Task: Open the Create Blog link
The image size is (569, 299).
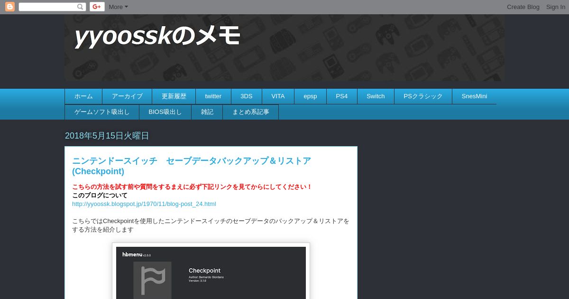Action: (x=523, y=7)
